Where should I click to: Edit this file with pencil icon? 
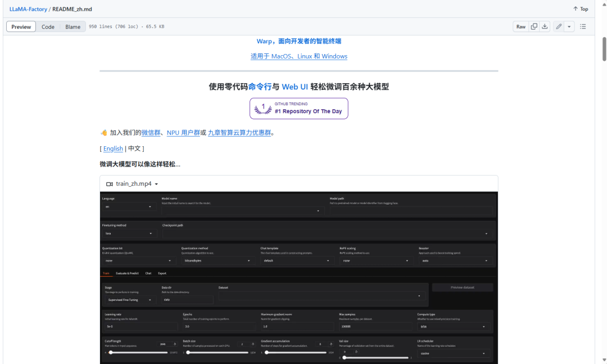tap(559, 26)
